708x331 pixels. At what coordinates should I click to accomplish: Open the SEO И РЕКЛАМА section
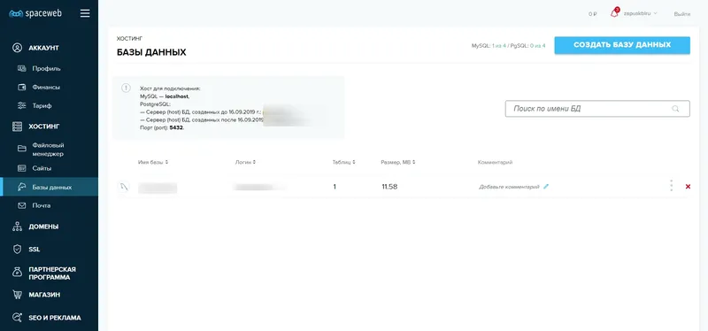[x=55, y=318]
